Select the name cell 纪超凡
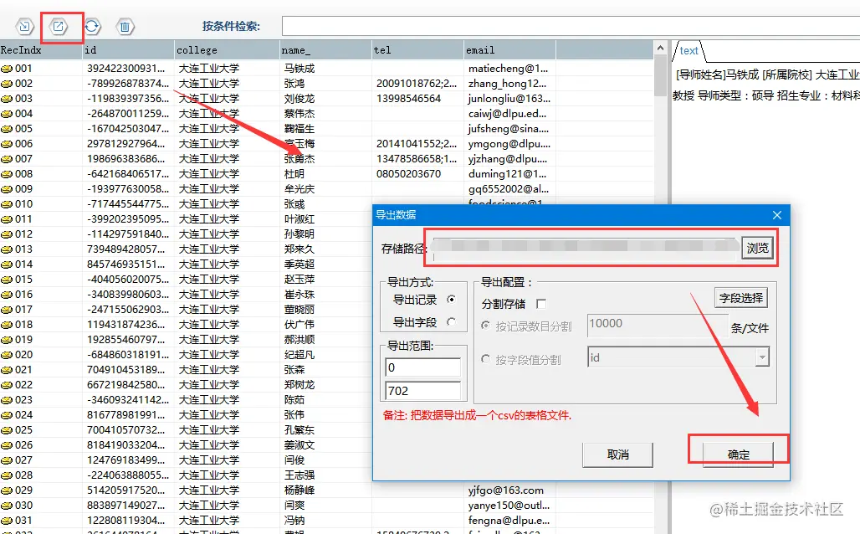Viewport: 860px width, 534px height. (x=299, y=355)
